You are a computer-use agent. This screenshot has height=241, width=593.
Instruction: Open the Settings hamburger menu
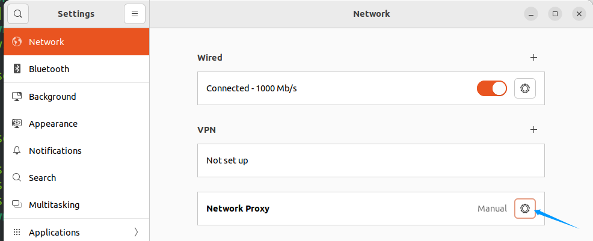[x=135, y=14]
